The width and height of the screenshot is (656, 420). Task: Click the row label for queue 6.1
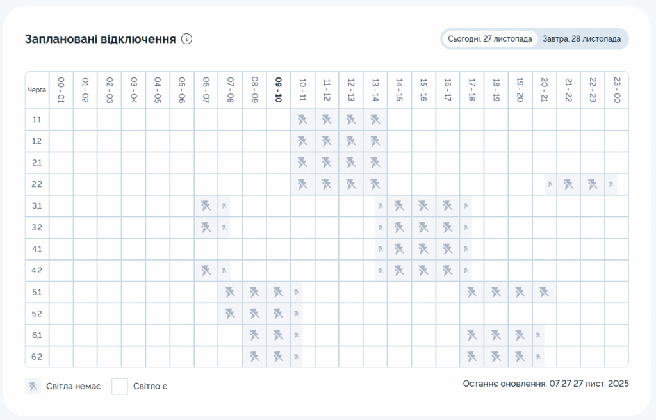coord(37,335)
